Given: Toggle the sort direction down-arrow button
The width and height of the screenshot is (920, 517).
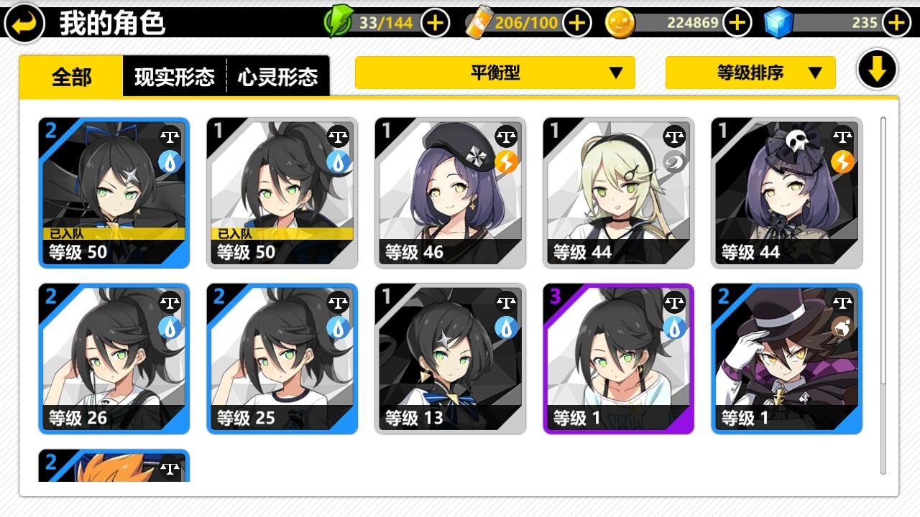Looking at the screenshot, I should pyautogui.click(x=877, y=70).
